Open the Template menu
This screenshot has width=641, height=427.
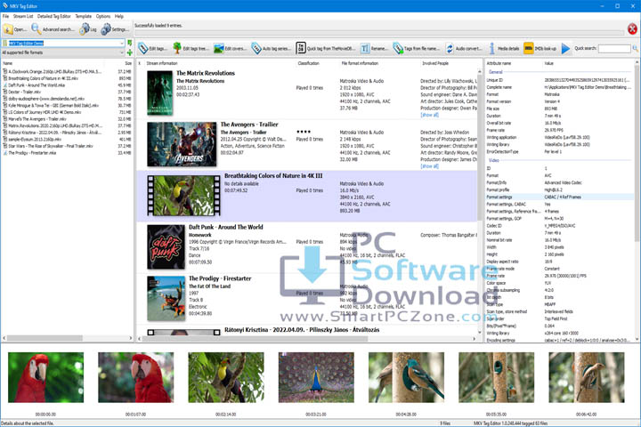(x=84, y=16)
